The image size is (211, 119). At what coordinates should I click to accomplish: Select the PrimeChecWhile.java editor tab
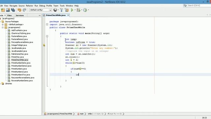coord(56,15)
